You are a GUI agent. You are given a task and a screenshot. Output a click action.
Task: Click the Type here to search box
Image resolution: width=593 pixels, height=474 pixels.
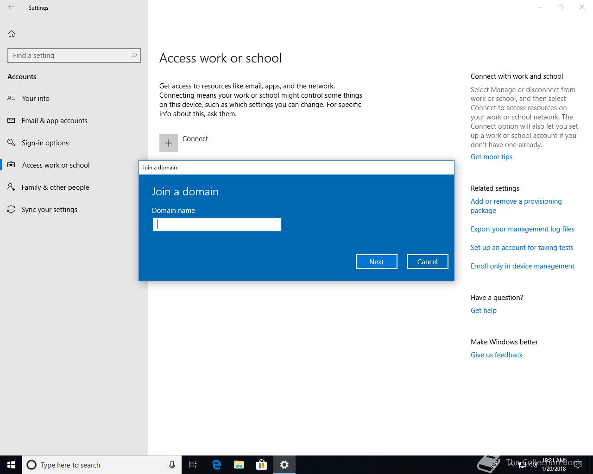(102, 465)
